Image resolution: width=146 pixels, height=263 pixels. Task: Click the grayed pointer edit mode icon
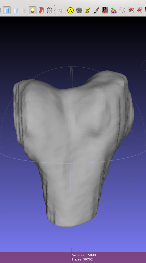click(60, 10)
